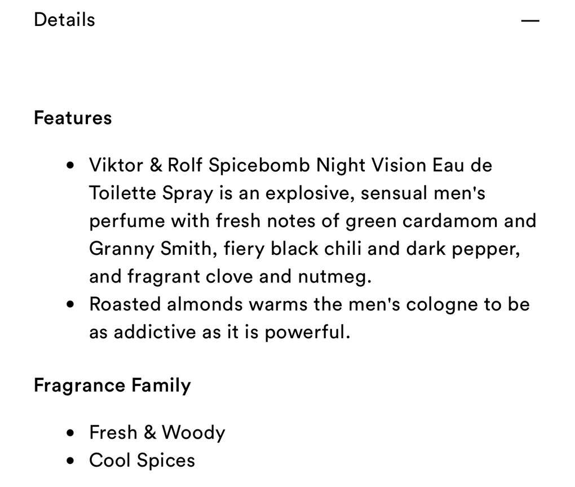575x487 pixels.
Task: Click the Features heading
Action: [x=73, y=118]
